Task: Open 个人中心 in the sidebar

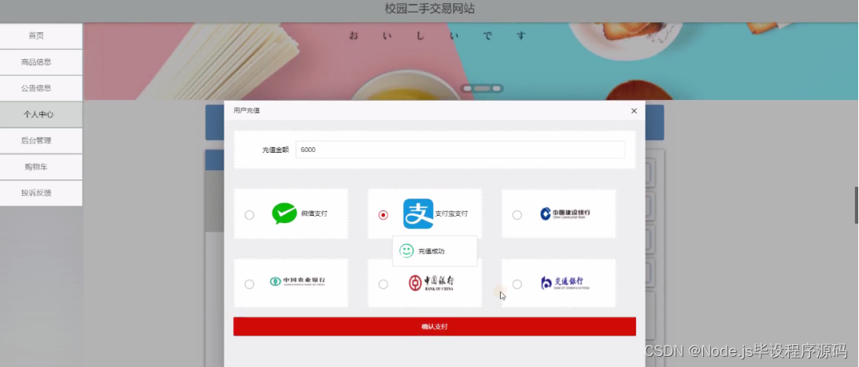Action: pos(41,114)
